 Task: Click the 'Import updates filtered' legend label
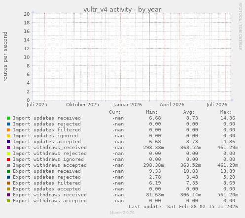point(47,130)
